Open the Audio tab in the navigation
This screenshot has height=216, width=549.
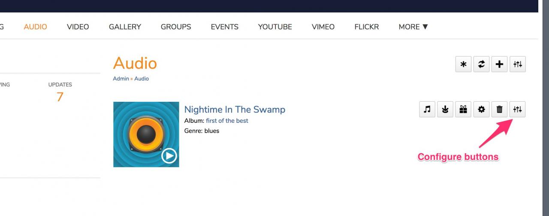(x=36, y=27)
